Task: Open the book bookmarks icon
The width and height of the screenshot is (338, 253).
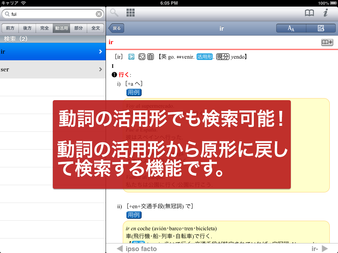Action: click(309, 13)
